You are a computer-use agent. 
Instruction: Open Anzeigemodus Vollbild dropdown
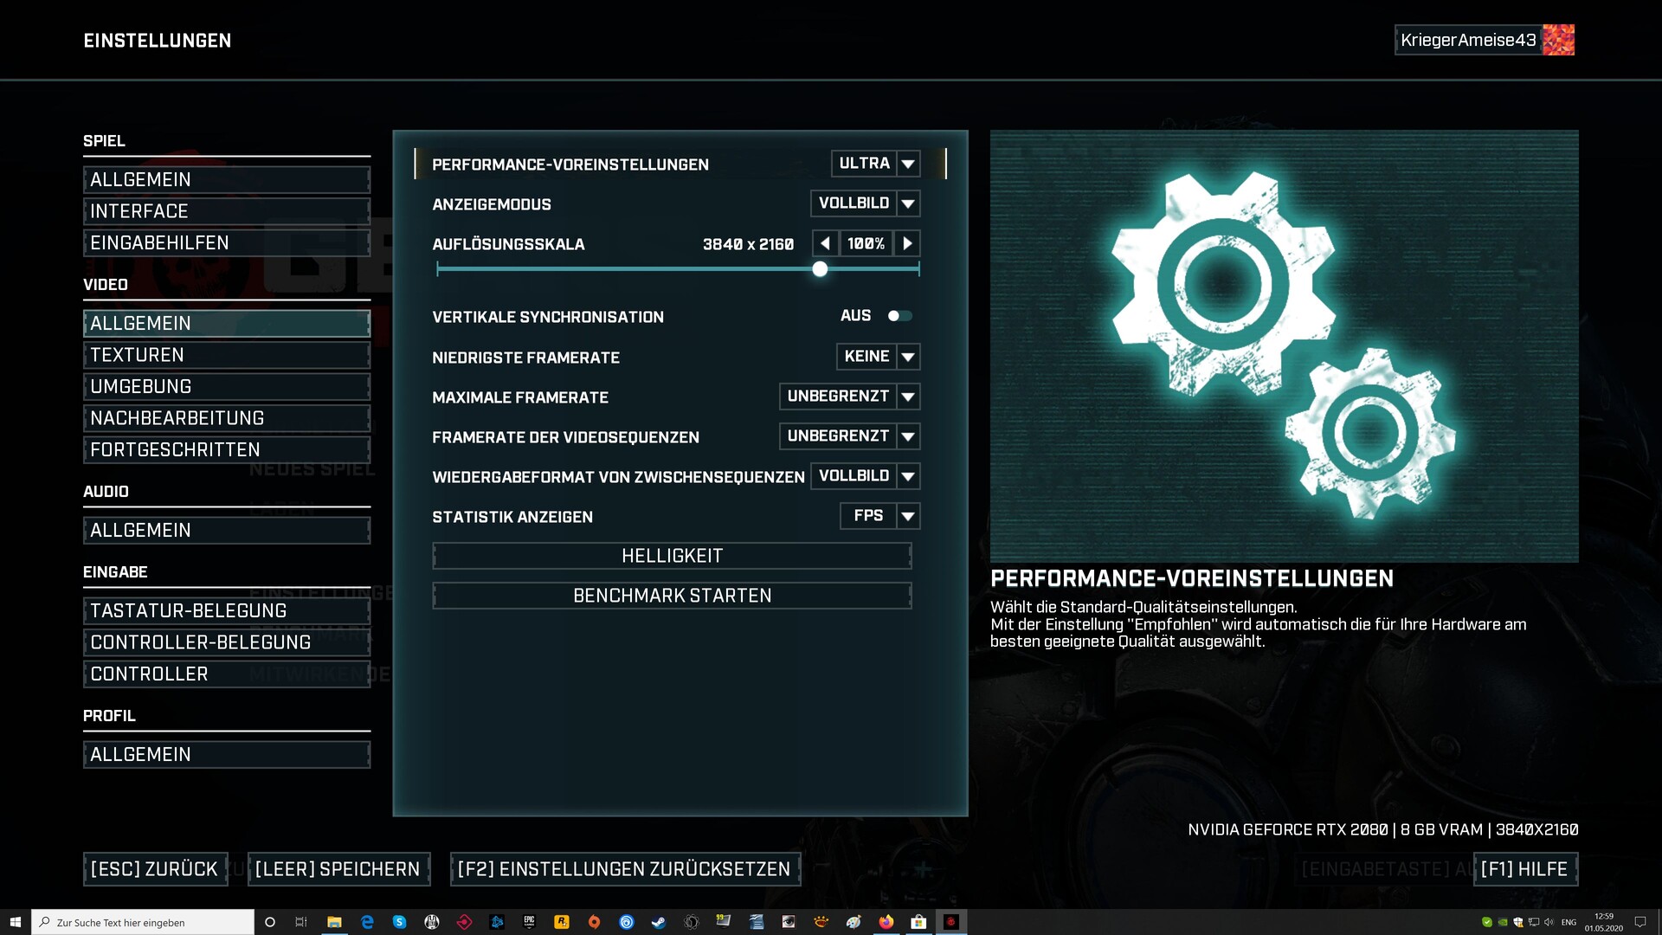tap(907, 204)
